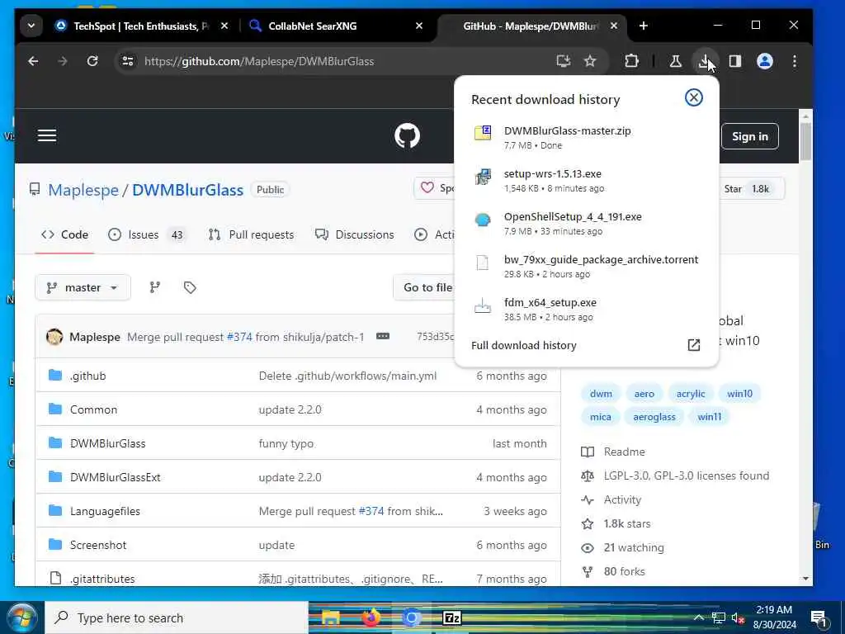This screenshot has width=845, height=634.
Task: Reload the current GitHub page
Action: click(92, 61)
